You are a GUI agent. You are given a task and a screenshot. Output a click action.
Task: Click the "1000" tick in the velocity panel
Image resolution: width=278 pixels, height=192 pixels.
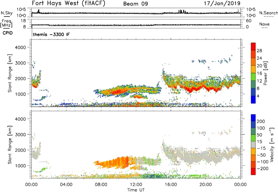coord(21,166)
